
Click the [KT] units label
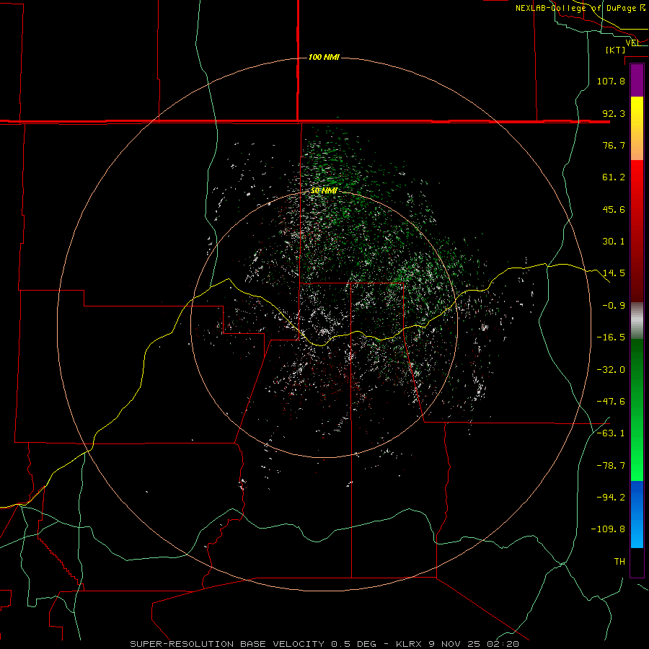tap(616, 50)
